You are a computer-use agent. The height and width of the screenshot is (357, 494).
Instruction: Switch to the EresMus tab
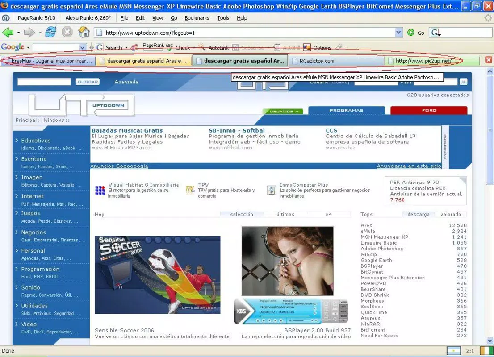pyautogui.click(x=49, y=61)
